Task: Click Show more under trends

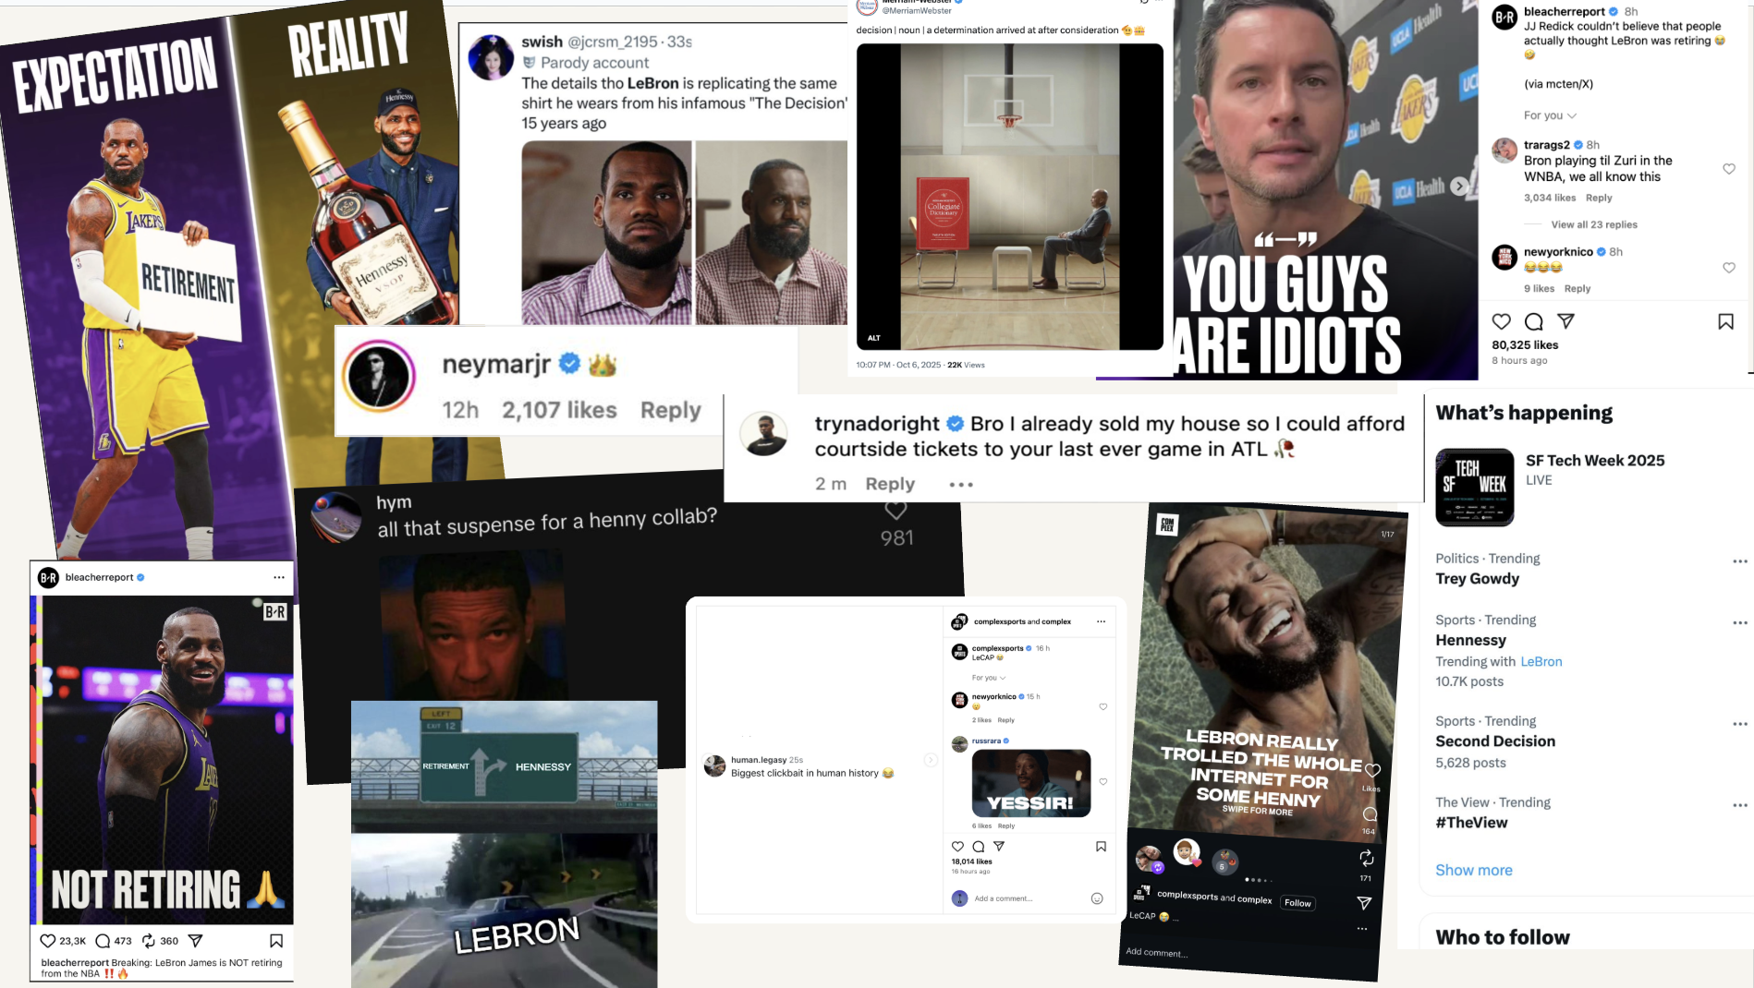Action: [1473, 870]
